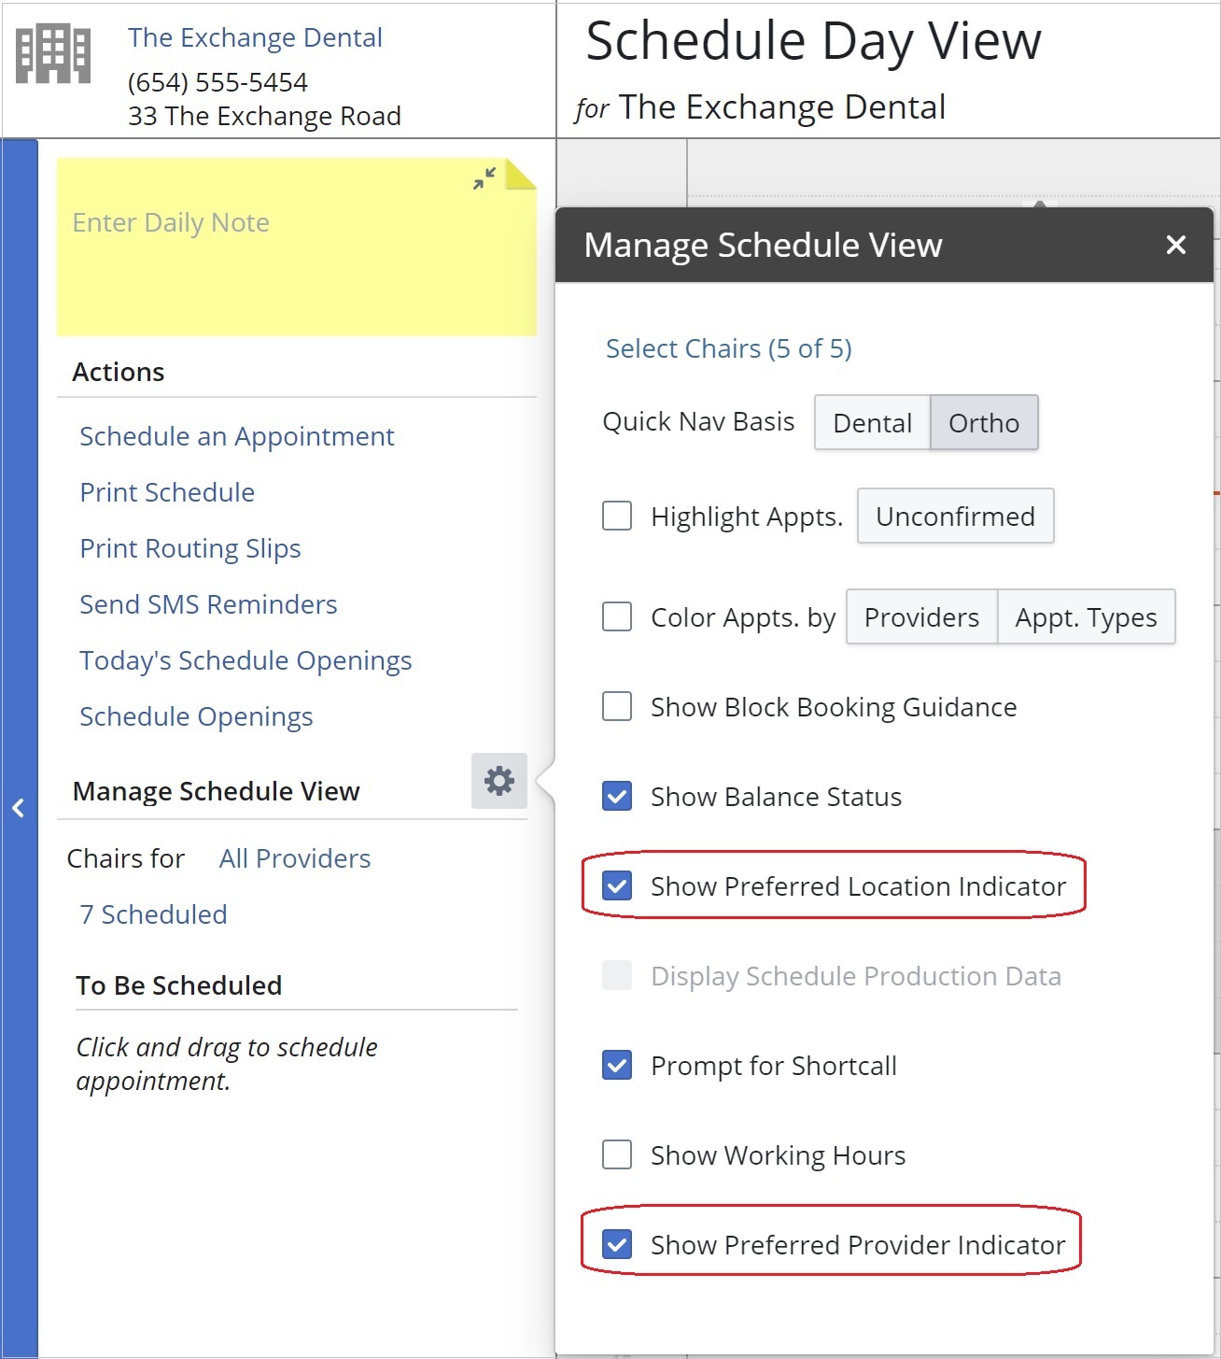Choose Appt. Types for coloring appointments
Image resolution: width=1221 pixels, height=1359 pixels.
(1085, 617)
